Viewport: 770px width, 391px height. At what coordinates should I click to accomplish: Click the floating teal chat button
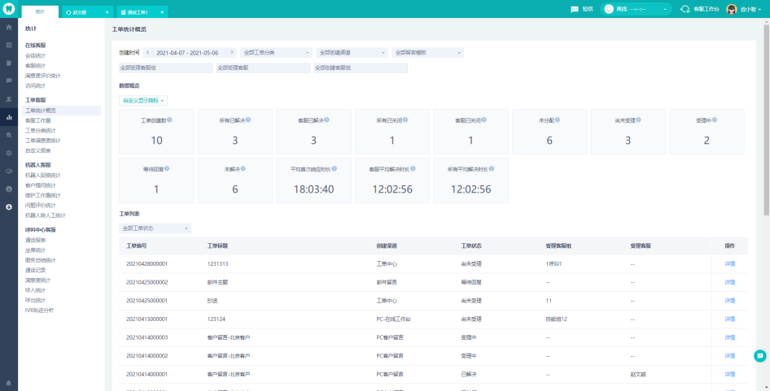(760, 355)
